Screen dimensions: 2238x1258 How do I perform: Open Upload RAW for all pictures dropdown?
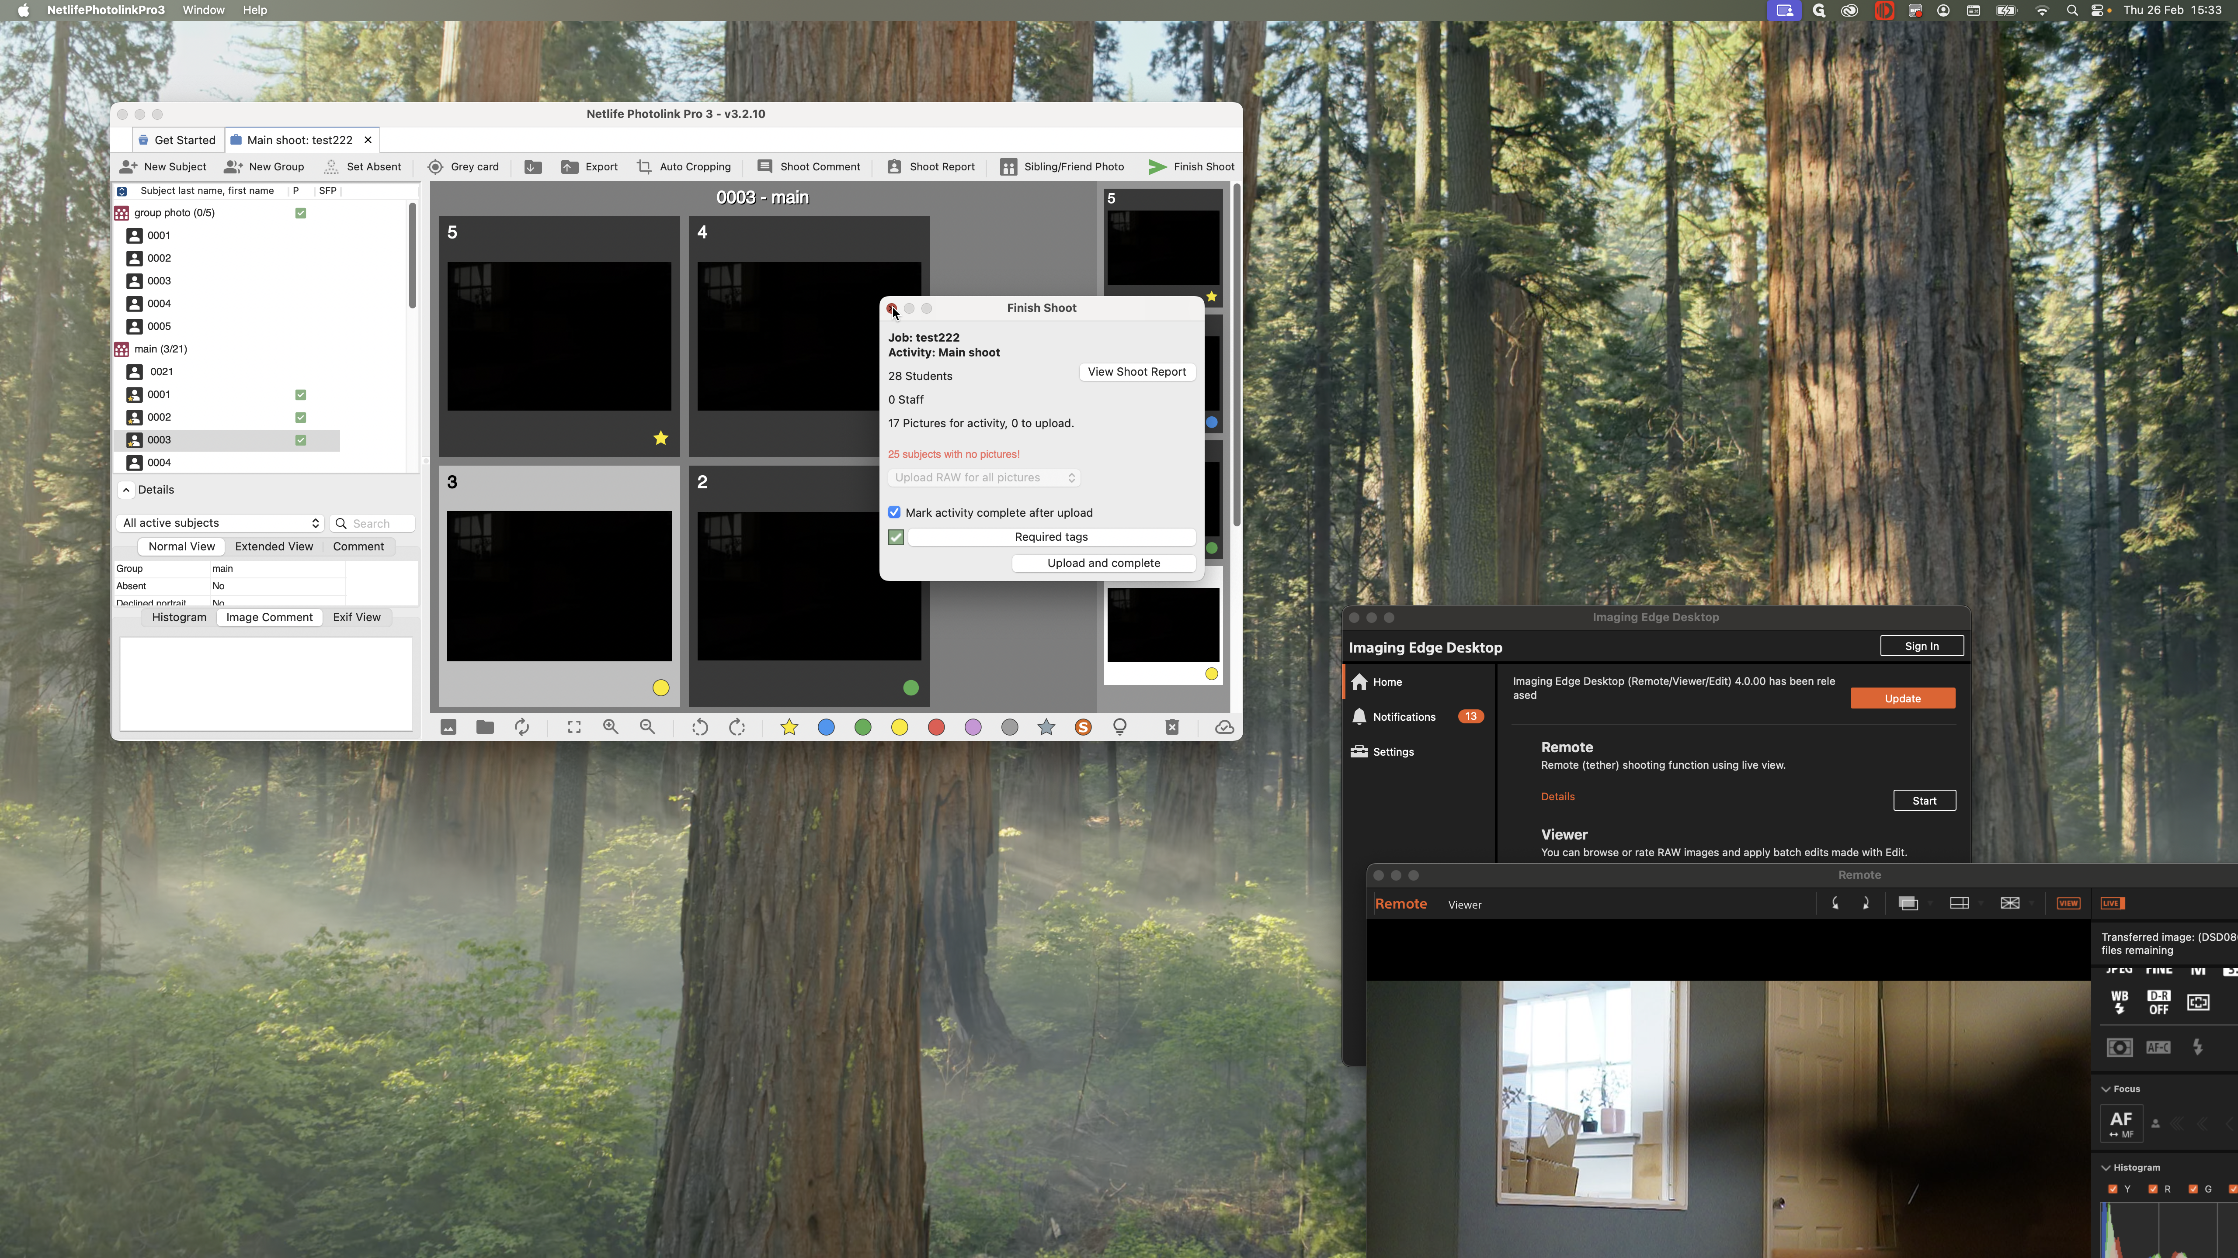(983, 477)
